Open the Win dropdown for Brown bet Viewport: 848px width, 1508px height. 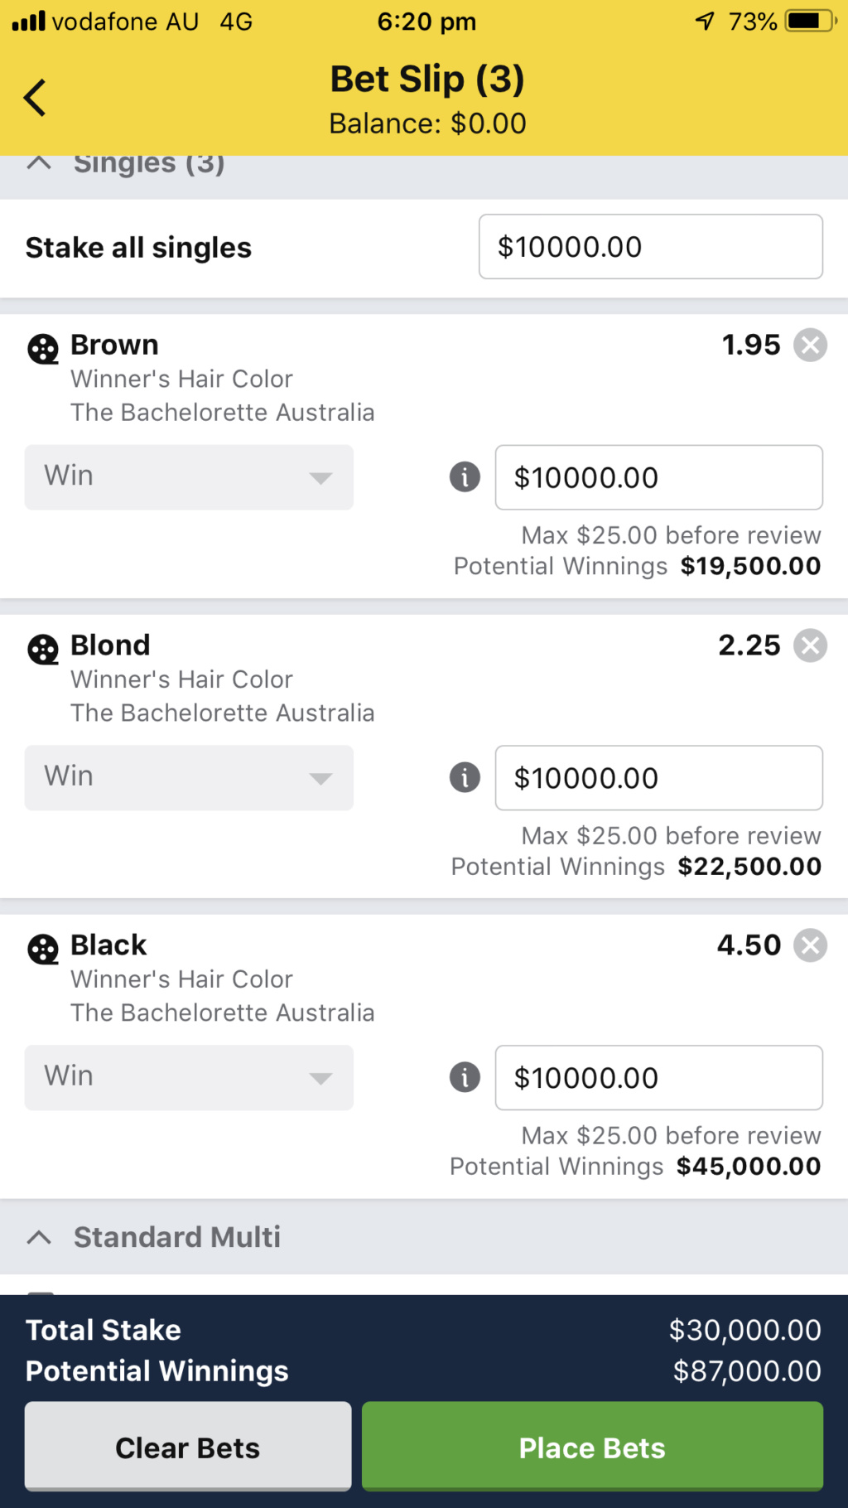(189, 477)
